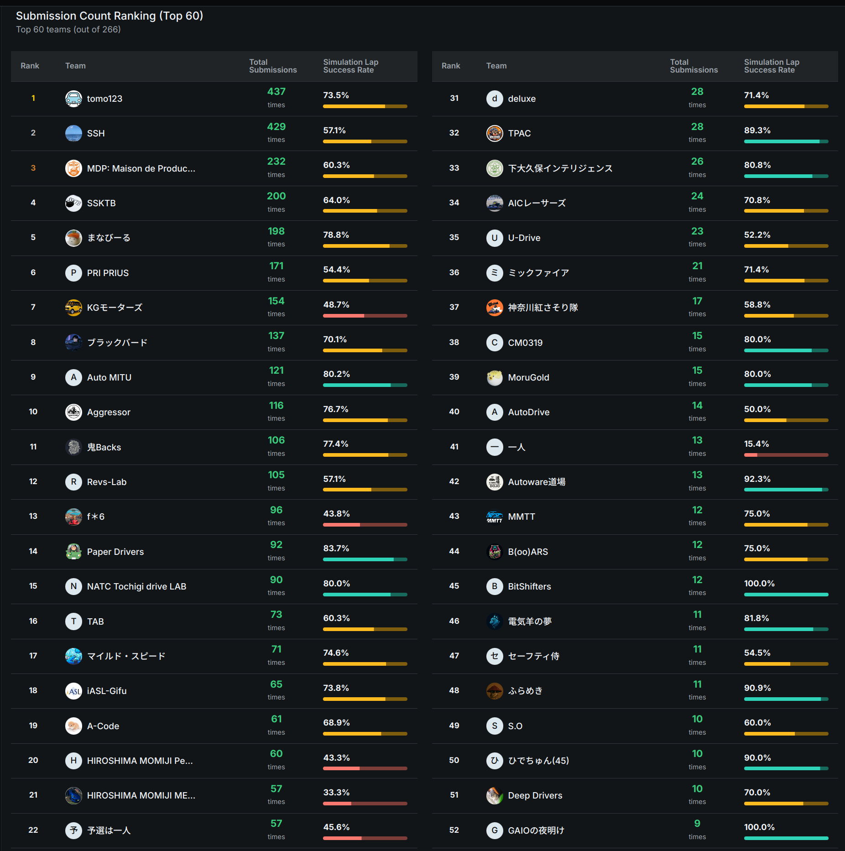The height and width of the screenshot is (851, 845).
Task: Click the KGモーターズ yellow car avatar
Action: [x=73, y=308]
